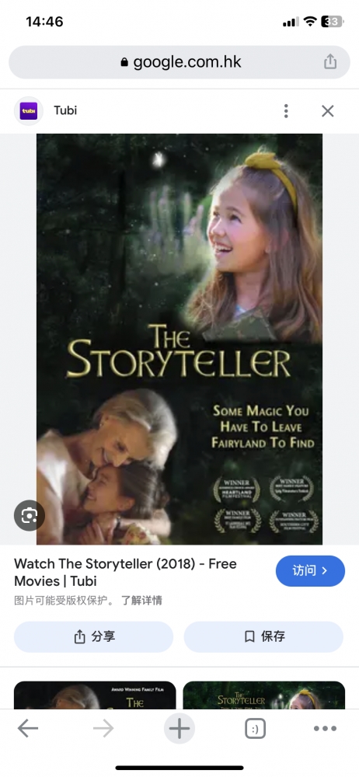Open the right related Storyteller thumbnail
The width and height of the screenshot is (359, 777).
coord(263,695)
